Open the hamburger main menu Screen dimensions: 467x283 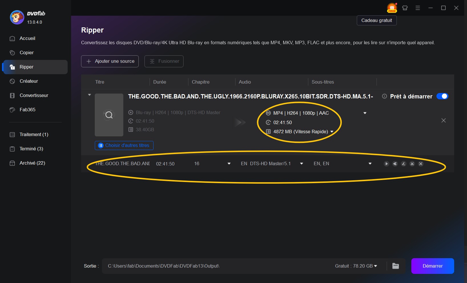(x=418, y=8)
